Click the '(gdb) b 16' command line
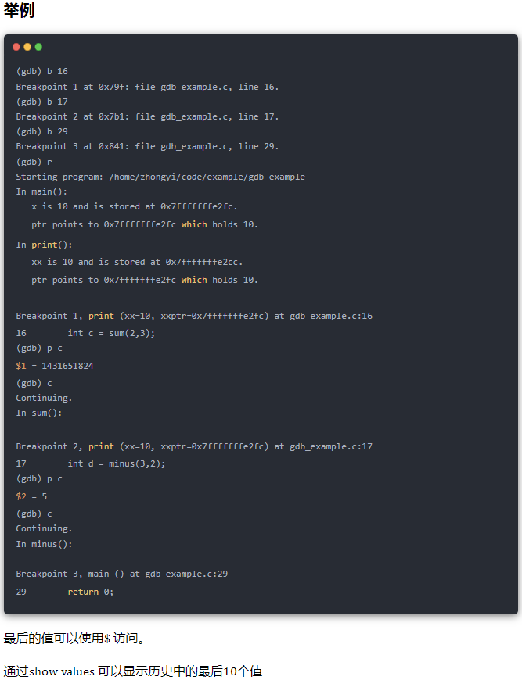This screenshot has width=522, height=680. coord(41,71)
